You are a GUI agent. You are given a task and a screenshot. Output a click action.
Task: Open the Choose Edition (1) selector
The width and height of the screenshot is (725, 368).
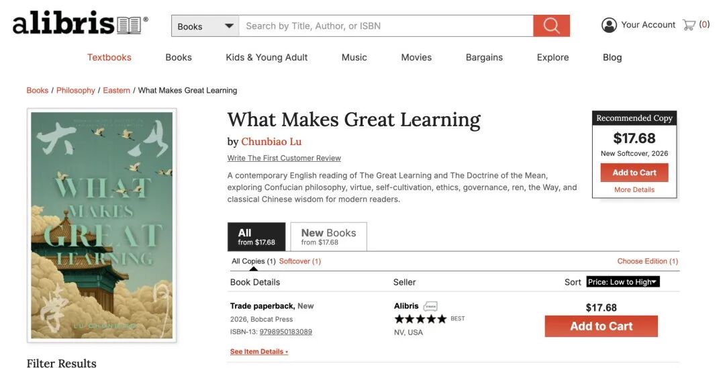[647, 261]
